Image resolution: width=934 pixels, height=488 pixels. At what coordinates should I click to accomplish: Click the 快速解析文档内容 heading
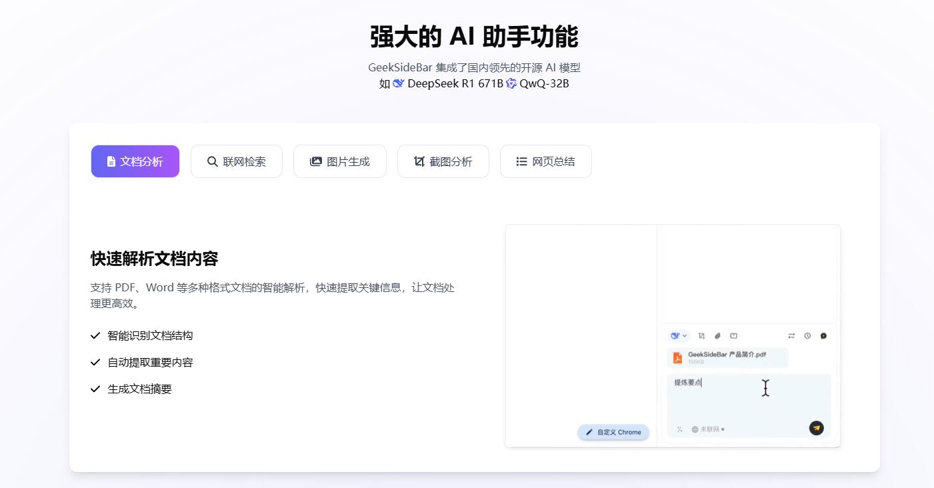pos(154,259)
